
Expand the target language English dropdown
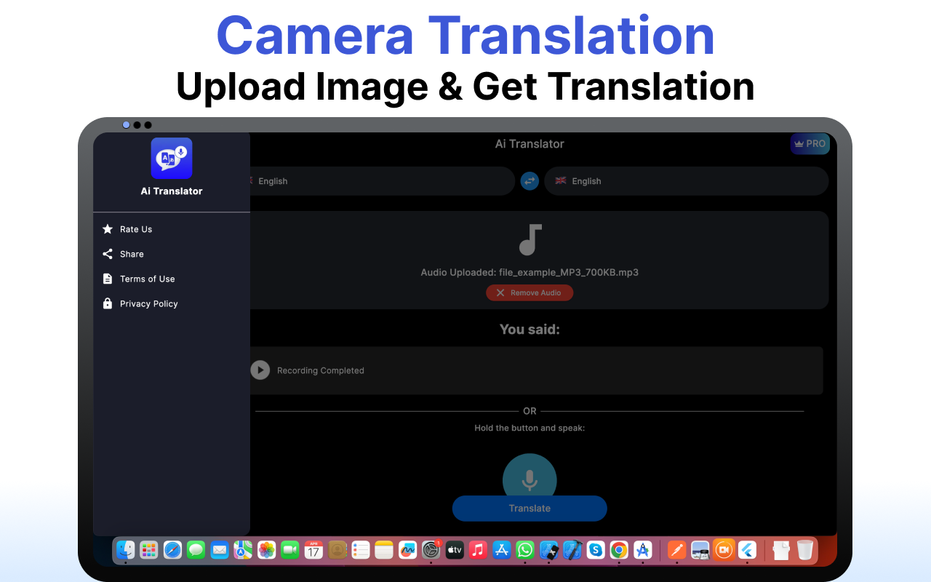click(x=686, y=181)
